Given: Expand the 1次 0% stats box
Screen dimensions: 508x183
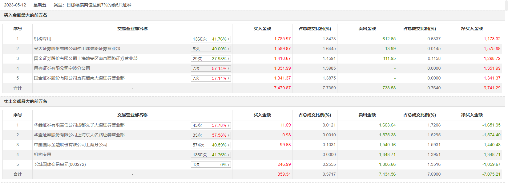Looking at the screenshot, I should click(211, 165).
